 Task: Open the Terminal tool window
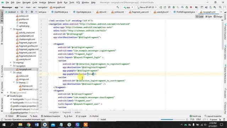coord(22,116)
